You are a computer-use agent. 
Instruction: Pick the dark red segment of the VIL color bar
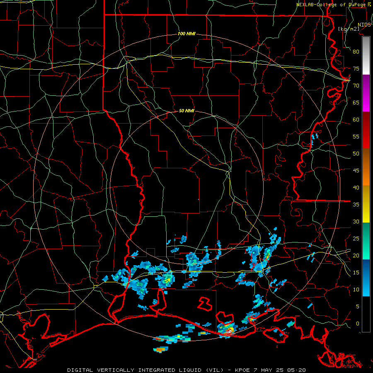click(366, 130)
